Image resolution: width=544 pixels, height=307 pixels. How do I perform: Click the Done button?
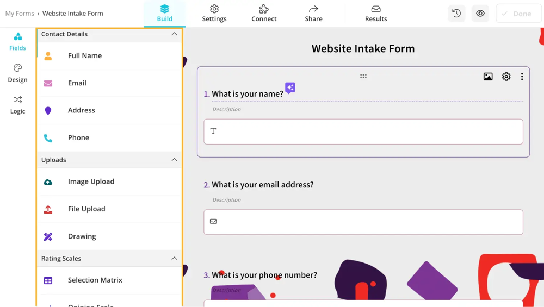(518, 14)
